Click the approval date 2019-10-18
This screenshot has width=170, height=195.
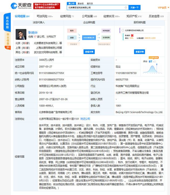coord(46,93)
